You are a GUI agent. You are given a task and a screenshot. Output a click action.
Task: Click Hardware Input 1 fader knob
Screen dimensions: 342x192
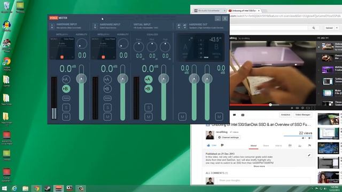tap(81, 78)
